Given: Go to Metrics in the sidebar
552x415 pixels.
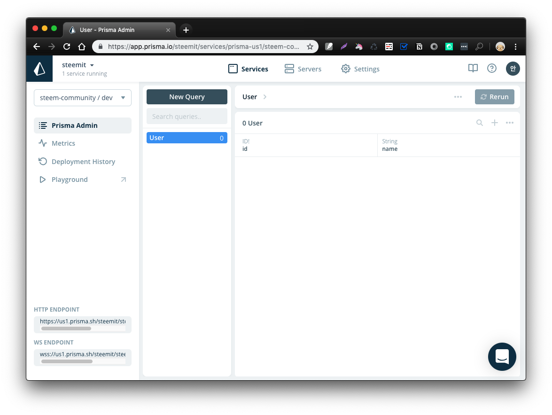Looking at the screenshot, I should pyautogui.click(x=63, y=143).
